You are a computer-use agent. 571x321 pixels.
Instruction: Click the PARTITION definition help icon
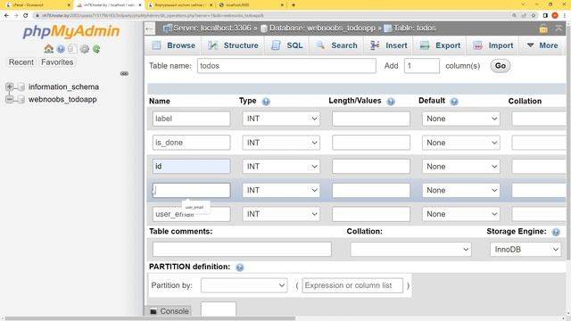pyautogui.click(x=240, y=267)
